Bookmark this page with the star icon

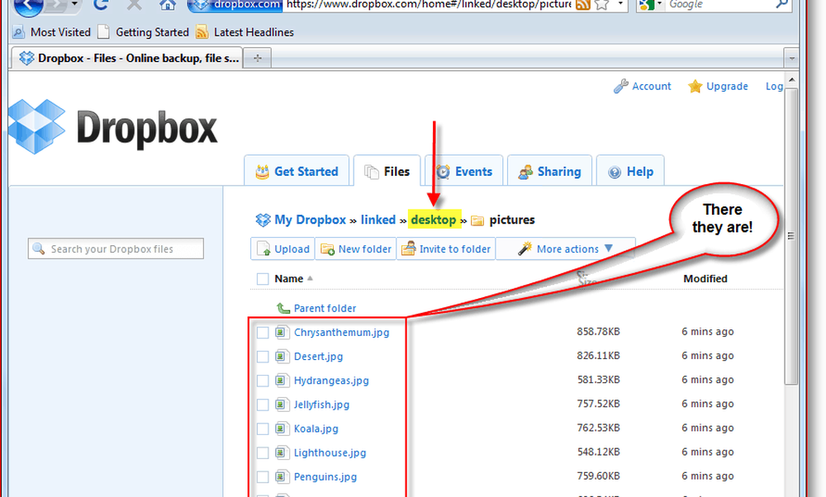click(x=602, y=5)
